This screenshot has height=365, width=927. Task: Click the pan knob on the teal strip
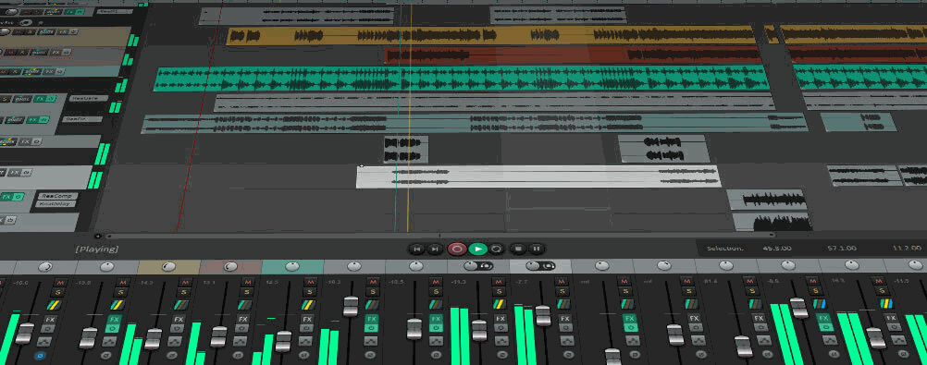pyautogui.click(x=292, y=266)
